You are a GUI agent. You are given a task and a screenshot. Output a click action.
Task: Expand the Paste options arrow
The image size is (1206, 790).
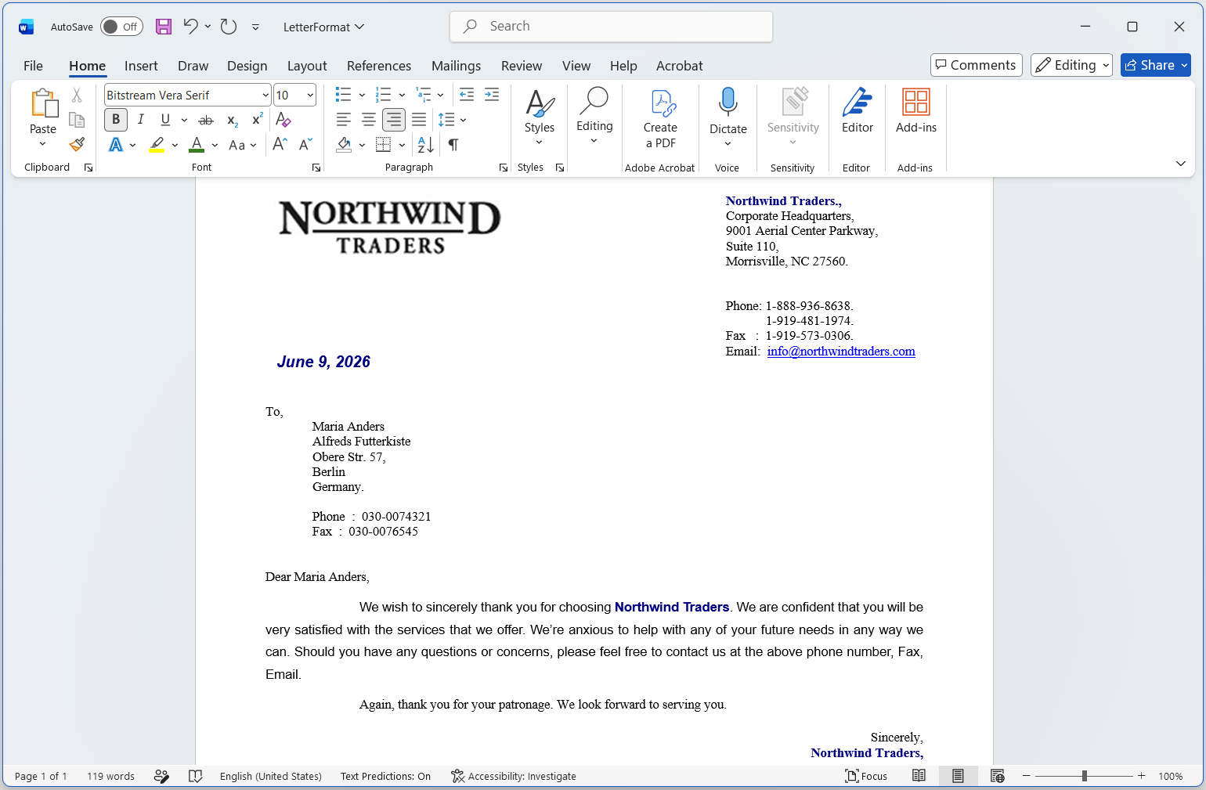42,144
